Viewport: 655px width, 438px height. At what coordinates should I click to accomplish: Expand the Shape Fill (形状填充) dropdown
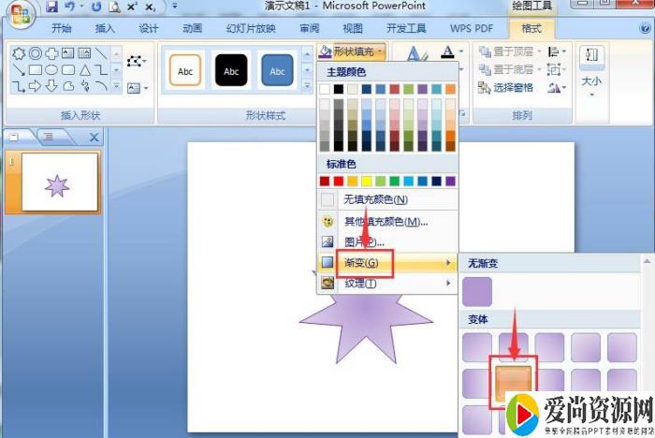[x=352, y=51]
